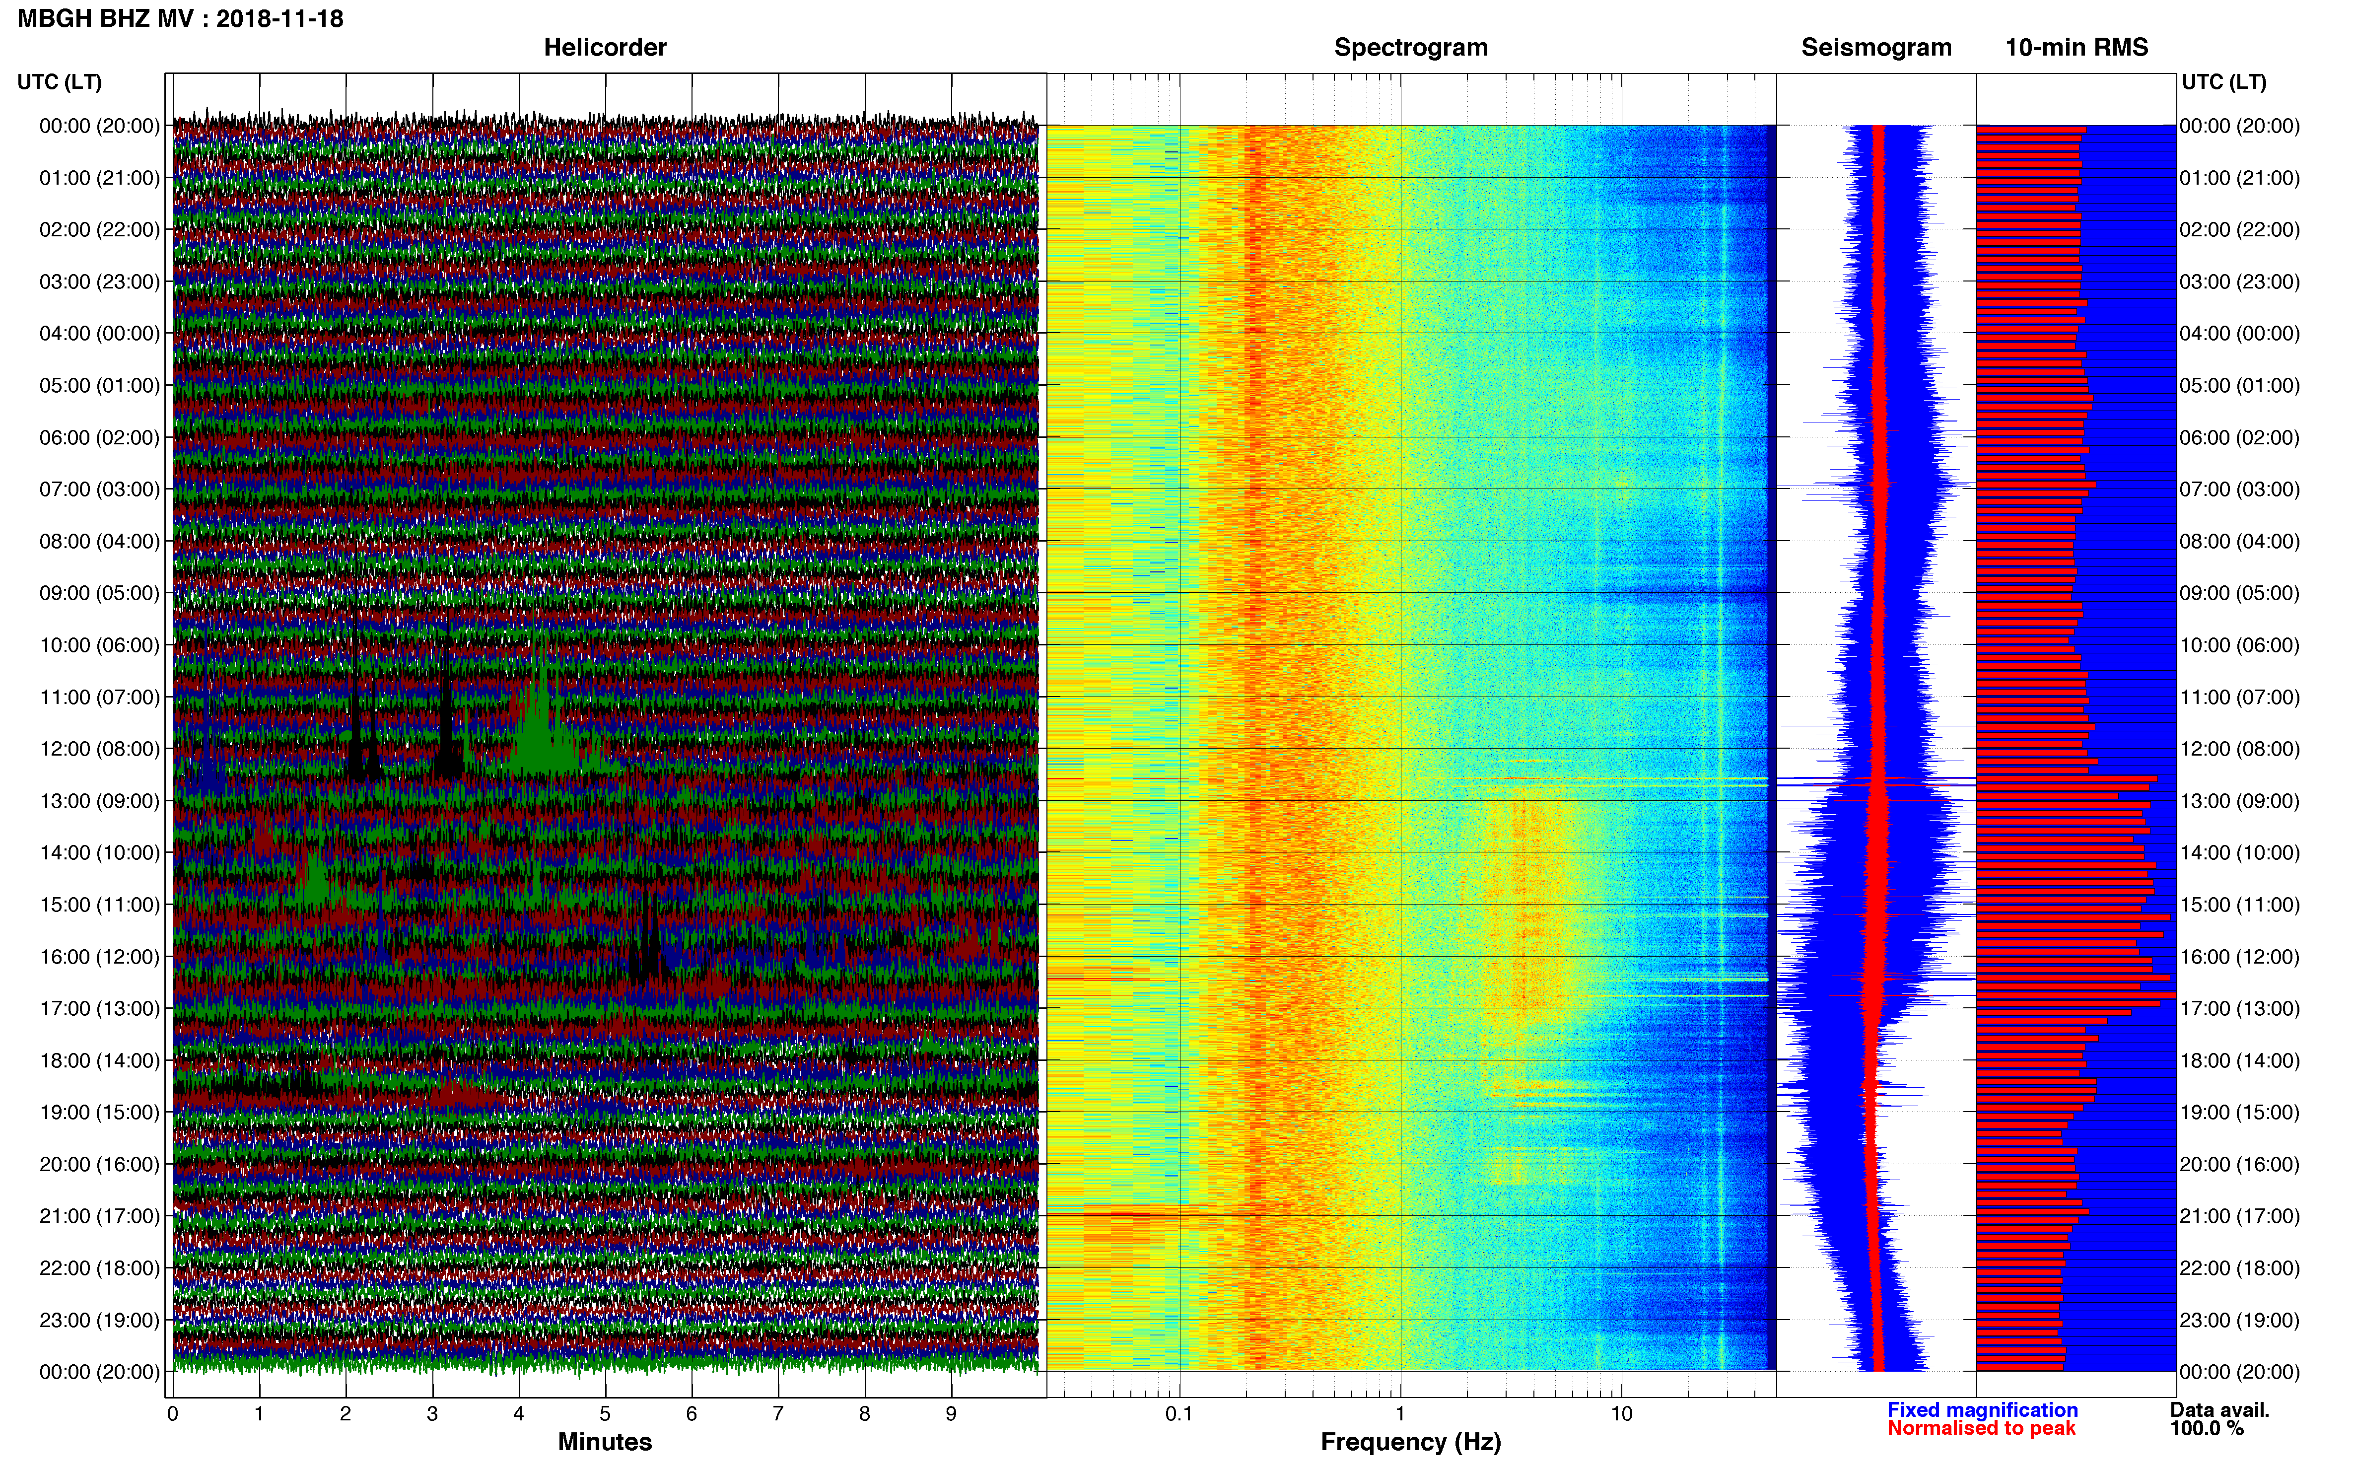Image resolution: width=2353 pixels, height=1471 pixels.
Task: Click the 7 tick on the Minutes axis
Action: pyautogui.click(x=778, y=1414)
